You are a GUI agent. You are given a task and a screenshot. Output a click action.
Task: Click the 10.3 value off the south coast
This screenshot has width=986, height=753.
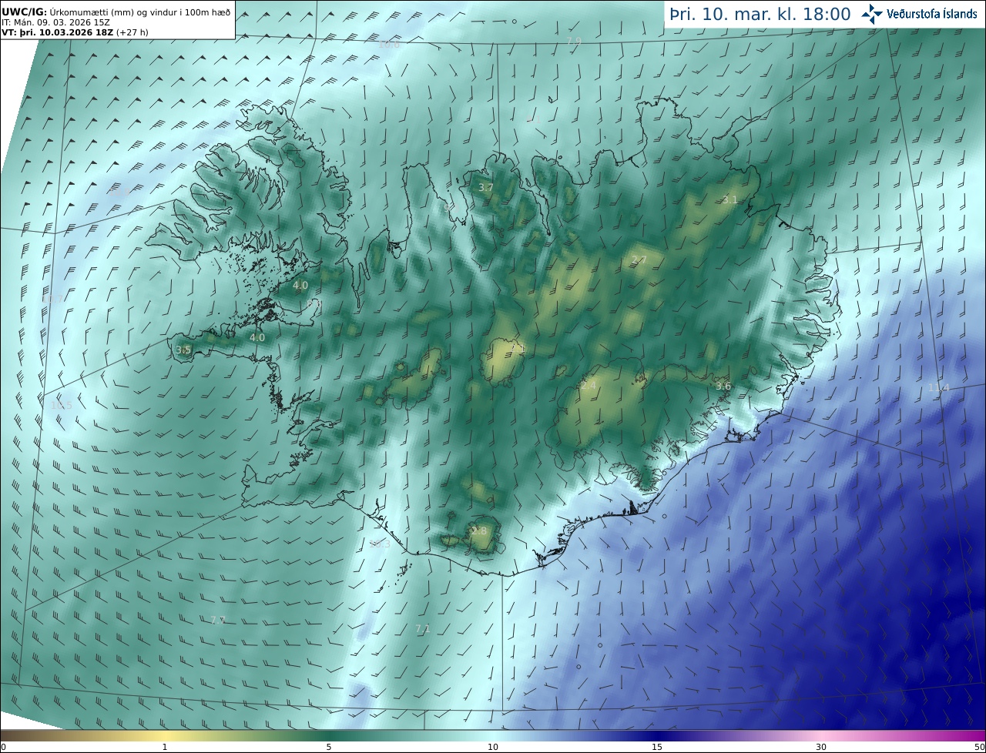click(380, 544)
